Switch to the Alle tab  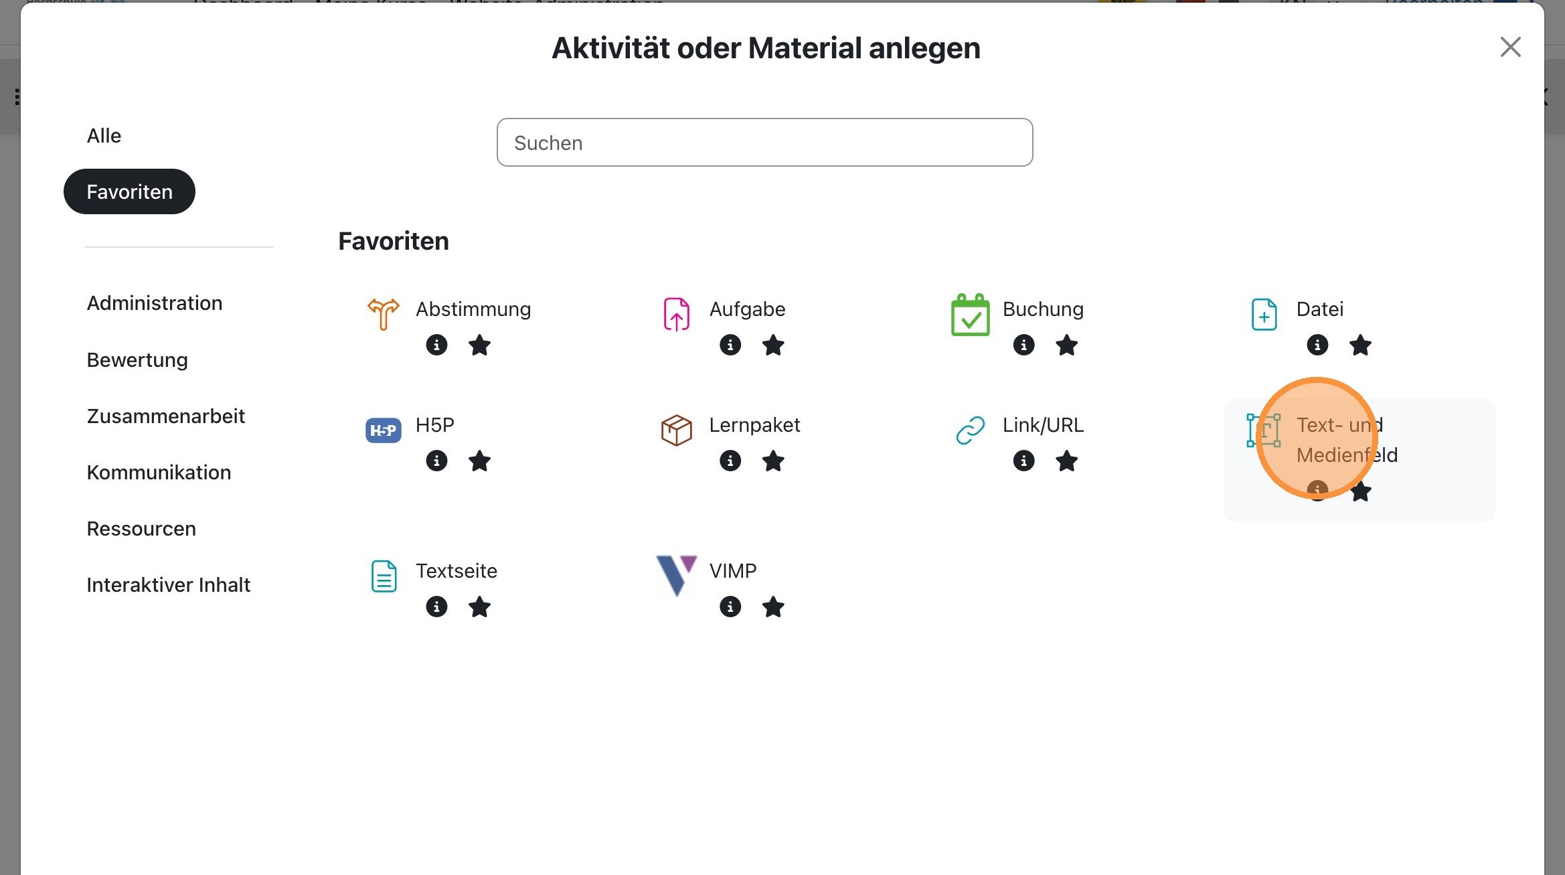[x=104, y=135]
